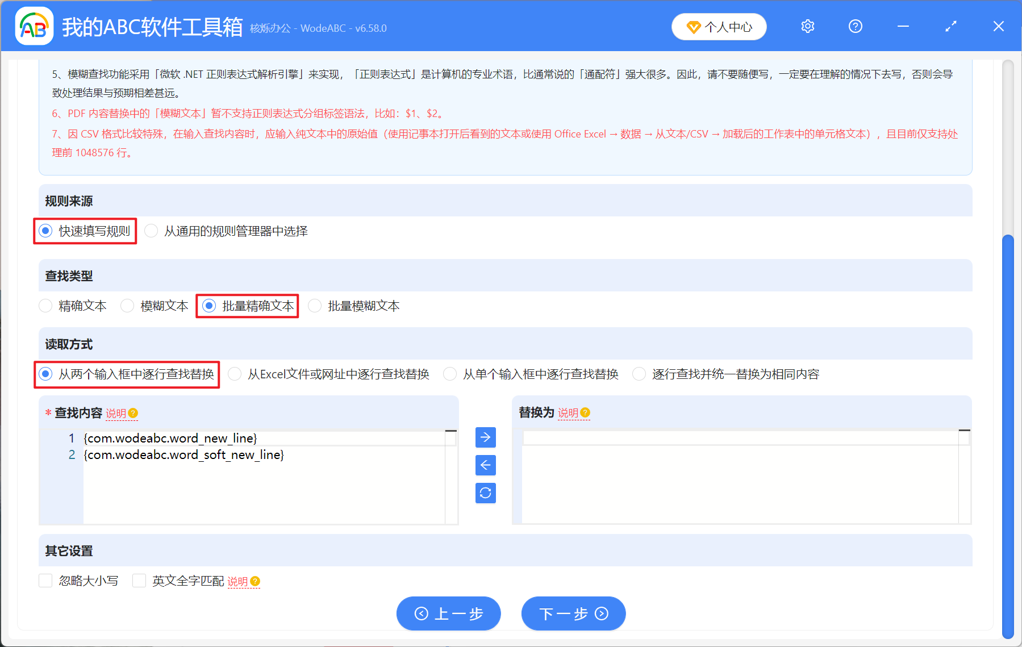Click help icon beside 替换为 说明

[586, 412]
